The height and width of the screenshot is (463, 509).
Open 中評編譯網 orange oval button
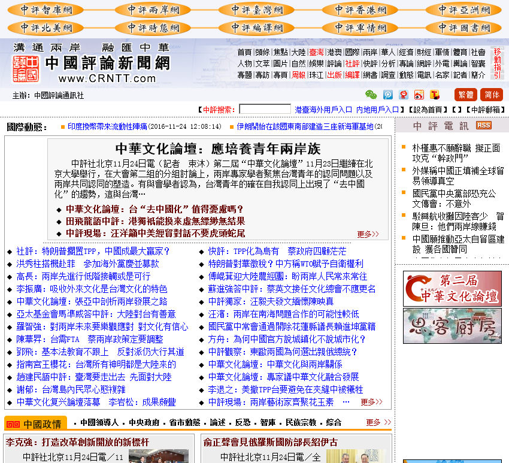(x=256, y=28)
